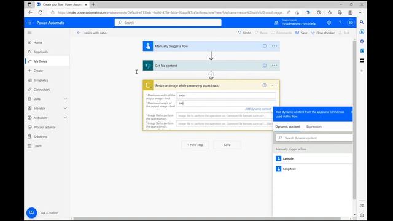This screenshot has width=393, height=221.
Task: Switch to the Expression tab
Action: [x=314, y=126]
